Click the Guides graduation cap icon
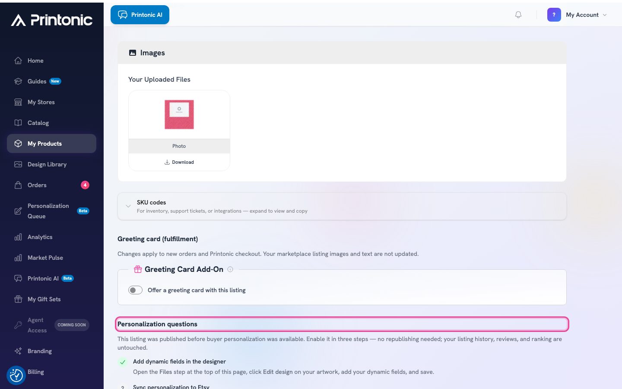622x389 pixels. click(18, 81)
